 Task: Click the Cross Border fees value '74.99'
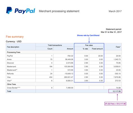point(118,88)
